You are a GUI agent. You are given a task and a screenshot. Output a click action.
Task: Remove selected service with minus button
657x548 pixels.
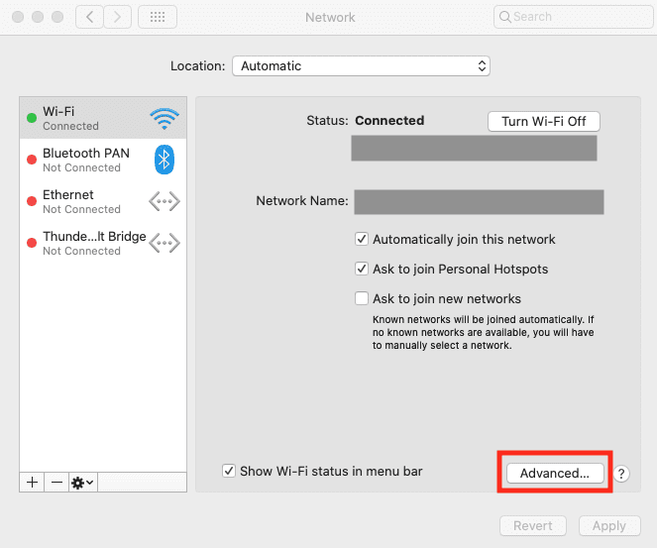coord(56,483)
